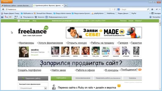Open the orange Firefox menu button
Viewport: 162px width, 91px height.
[7, 2]
